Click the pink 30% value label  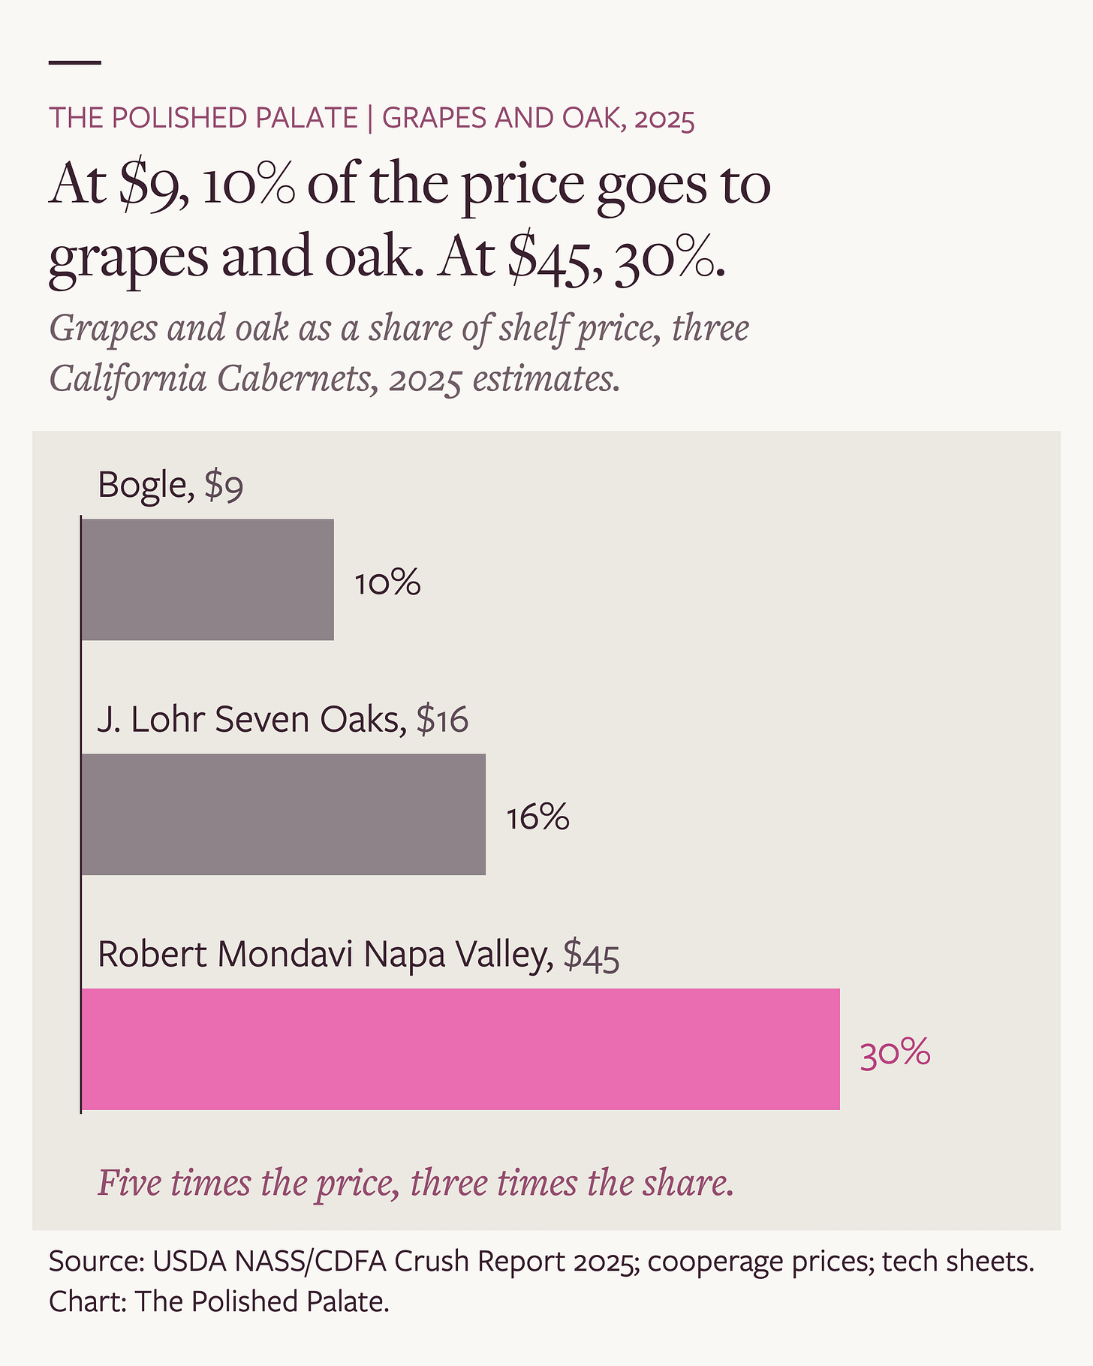point(895,1053)
